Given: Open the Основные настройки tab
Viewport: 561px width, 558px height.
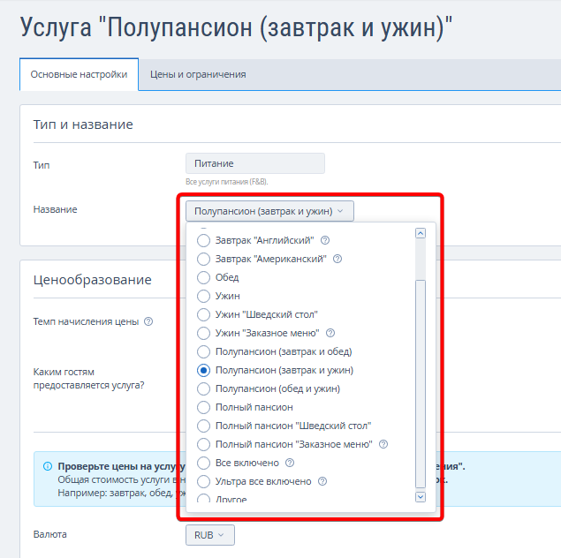Looking at the screenshot, I should (79, 75).
